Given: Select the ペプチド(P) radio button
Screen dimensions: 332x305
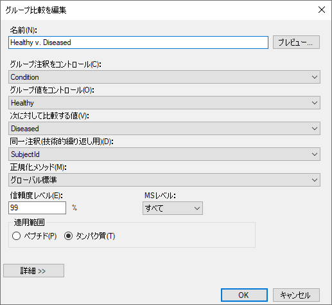Looking at the screenshot, I should [17, 236].
